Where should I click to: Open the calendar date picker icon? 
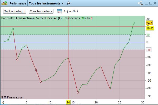click(x=60, y=11)
